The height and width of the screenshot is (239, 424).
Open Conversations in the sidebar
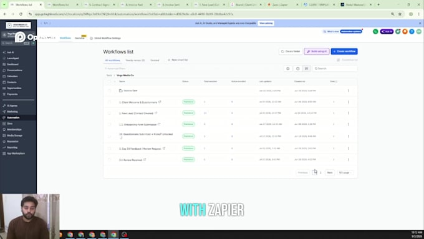[x=14, y=70]
